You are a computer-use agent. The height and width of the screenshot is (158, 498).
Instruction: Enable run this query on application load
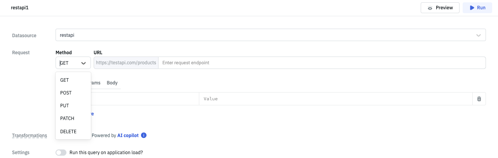61,153
